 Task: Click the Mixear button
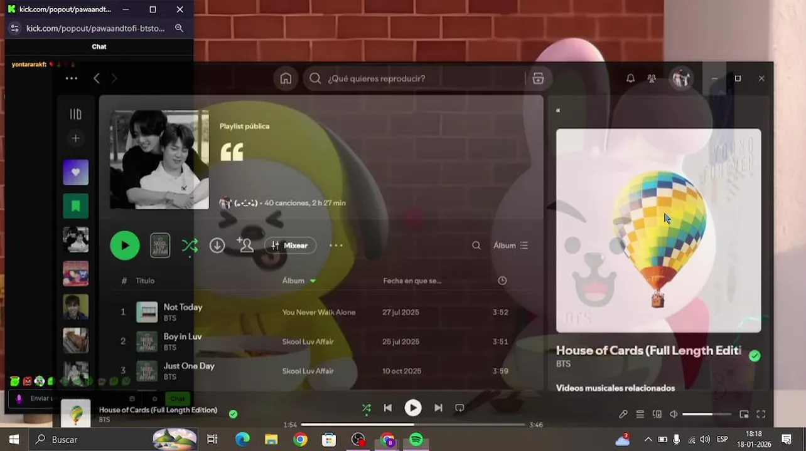[290, 246]
